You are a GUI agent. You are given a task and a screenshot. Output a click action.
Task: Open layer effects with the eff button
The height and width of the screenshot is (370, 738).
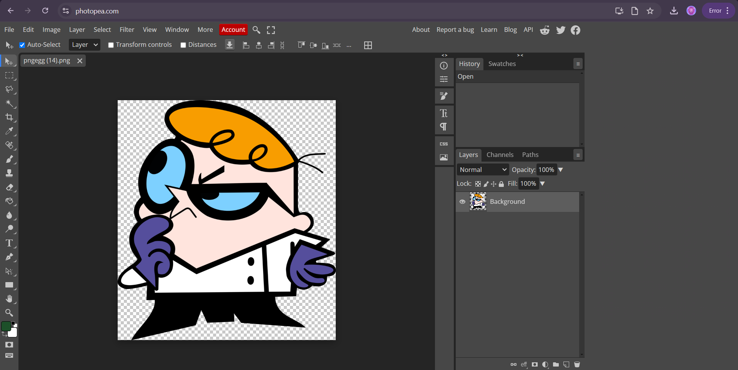coord(524,365)
